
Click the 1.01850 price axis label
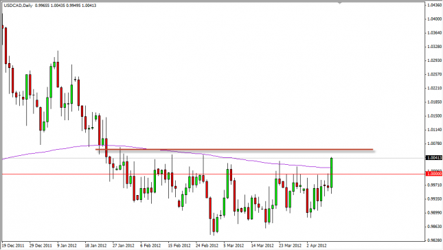tap(435, 102)
